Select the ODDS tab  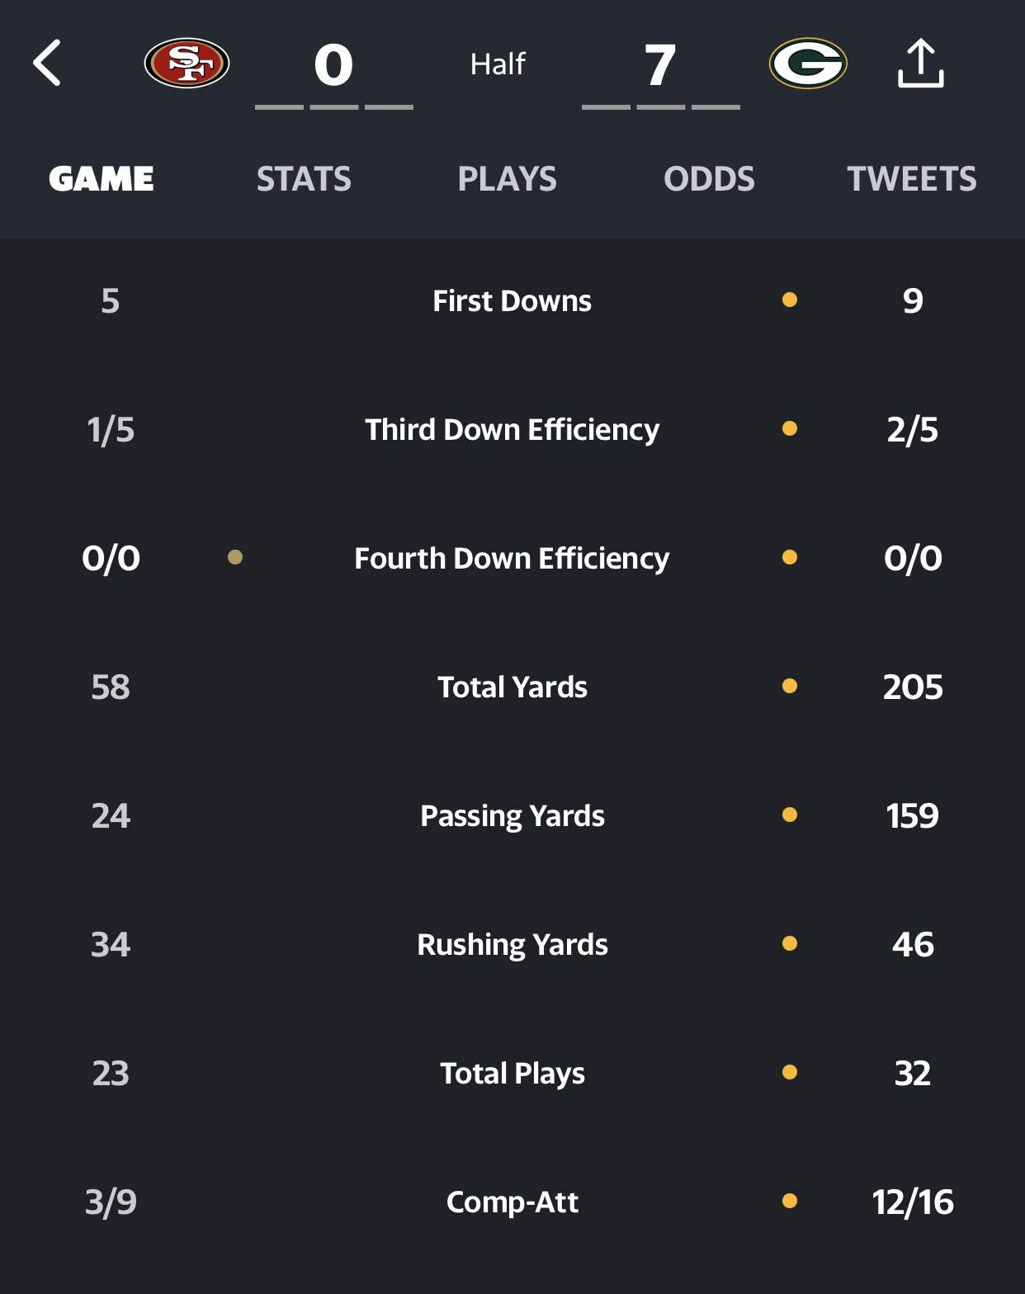click(709, 179)
